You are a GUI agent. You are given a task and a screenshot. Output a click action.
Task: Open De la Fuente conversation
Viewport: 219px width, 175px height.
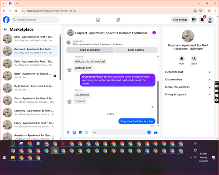[x=30, y=88]
